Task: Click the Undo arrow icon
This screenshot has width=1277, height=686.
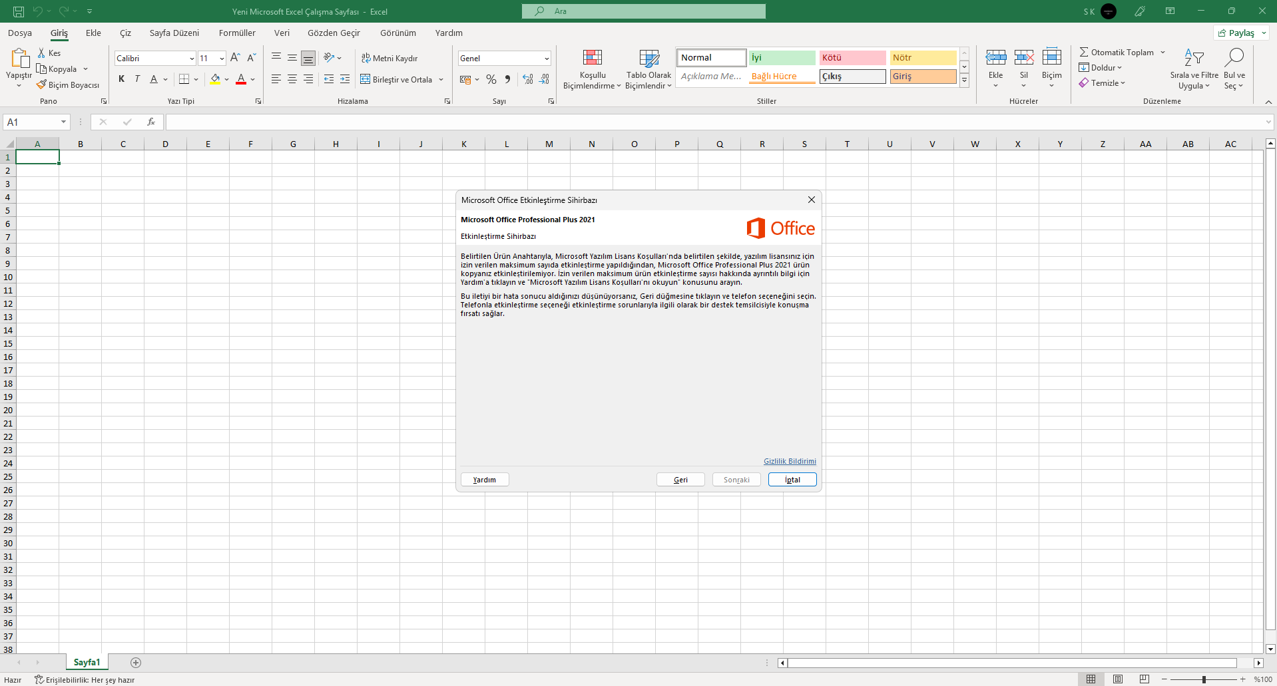Action: coord(38,11)
